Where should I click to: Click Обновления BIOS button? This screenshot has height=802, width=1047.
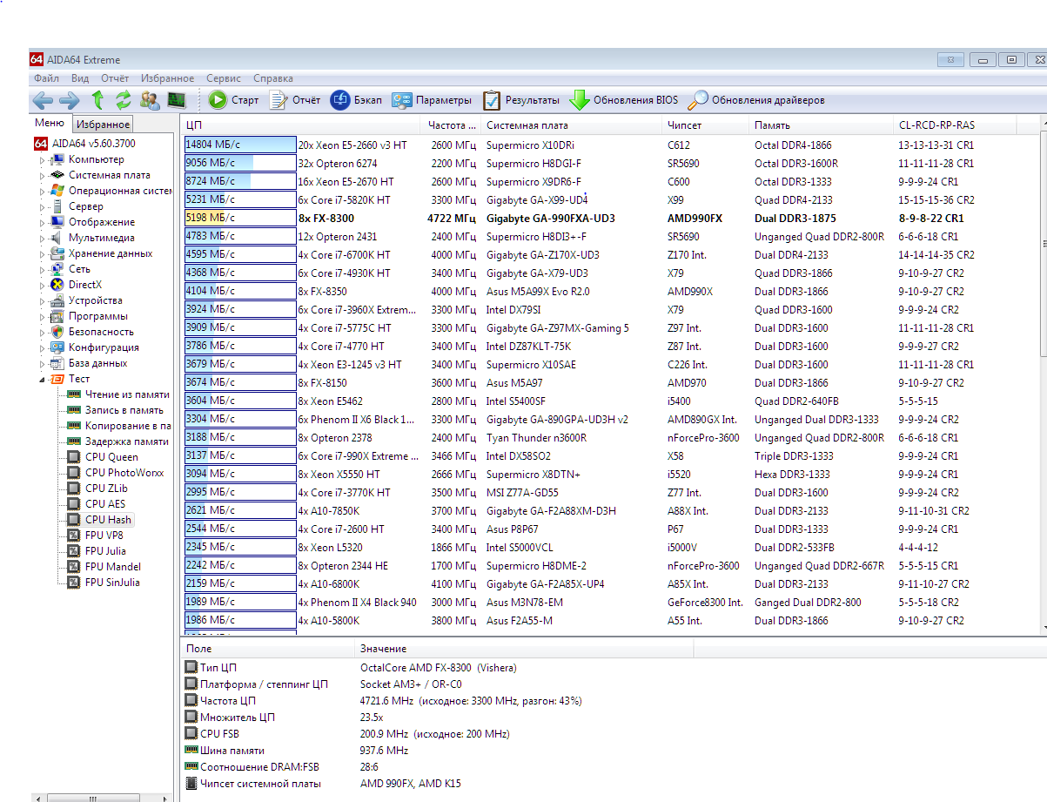(x=623, y=100)
